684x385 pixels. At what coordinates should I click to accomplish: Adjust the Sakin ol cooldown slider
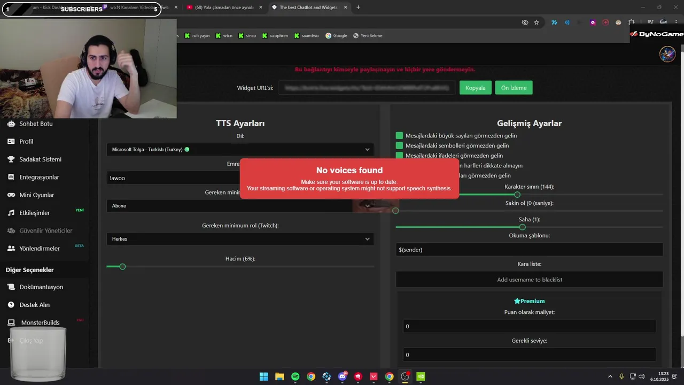[395, 211]
